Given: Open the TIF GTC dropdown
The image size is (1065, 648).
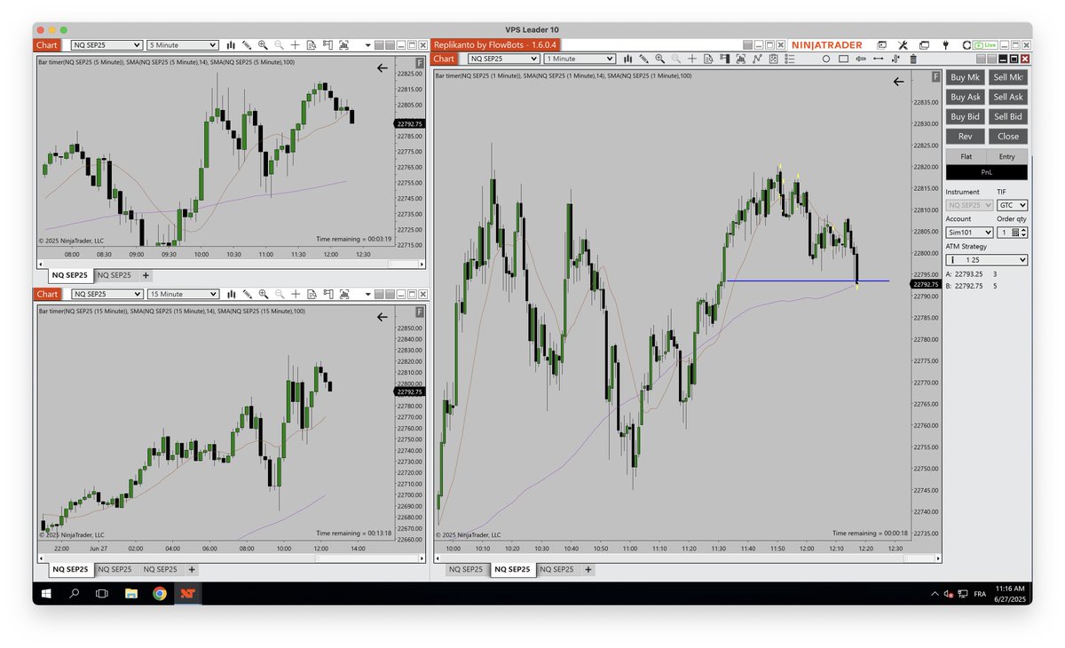Looking at the screenshot, I should pos(1013,205).
